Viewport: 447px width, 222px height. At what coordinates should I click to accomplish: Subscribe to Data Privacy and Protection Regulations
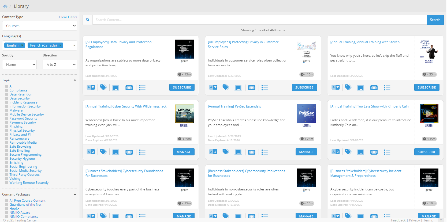(x=182, y=87)
